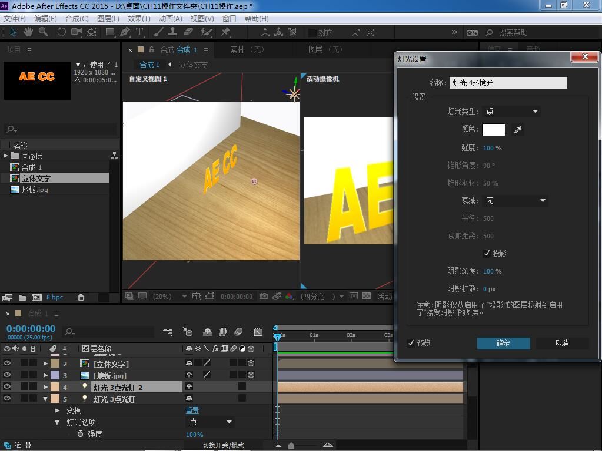Image resolution: width=602 pixels, height=451 pixels.
Task: Click the light 颜色 white color swatch
Action: coord(493,130)
